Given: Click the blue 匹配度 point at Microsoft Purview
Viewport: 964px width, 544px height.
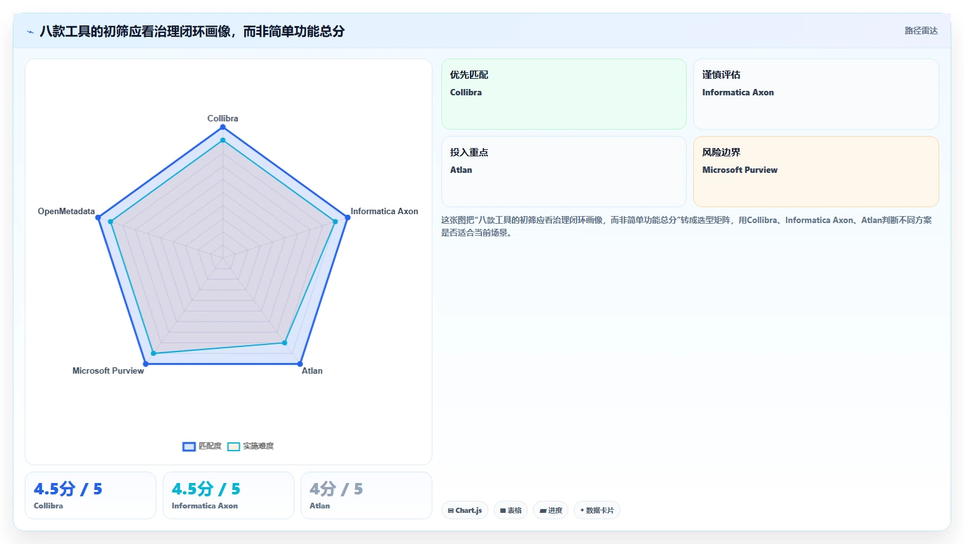Looking at the screenshot, I should (x=146, y=364).
